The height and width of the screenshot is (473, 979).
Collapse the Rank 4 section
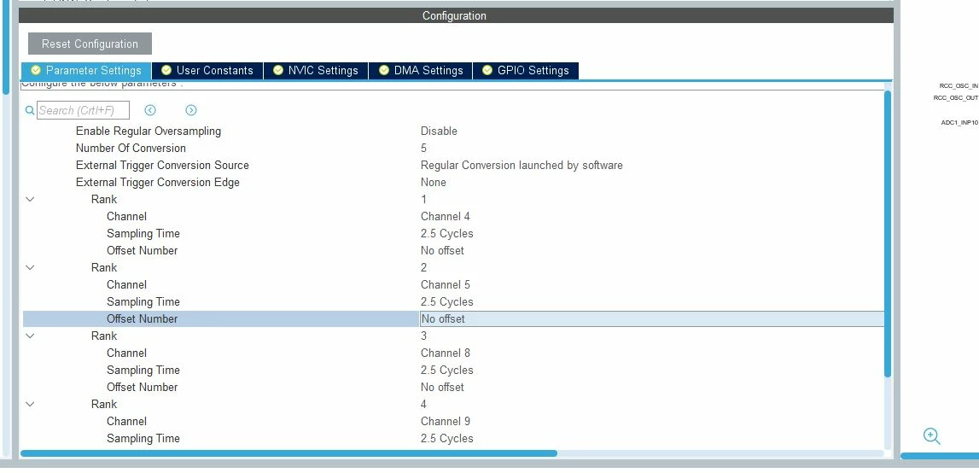29,404
